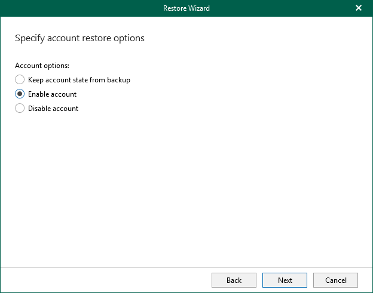Select the "Keep account state from backup" radio button
Viewport: 373px width, 293px height.
pyautogui.click(x=20, y=80)
